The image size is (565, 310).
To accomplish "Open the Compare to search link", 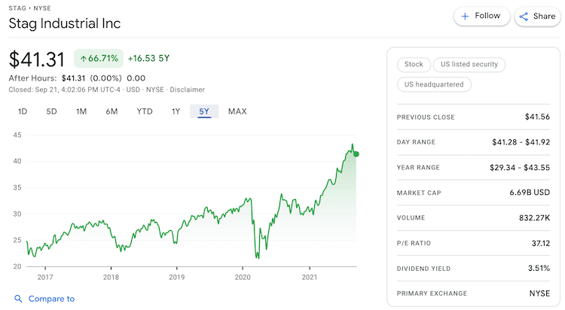I will pos(51,299).
